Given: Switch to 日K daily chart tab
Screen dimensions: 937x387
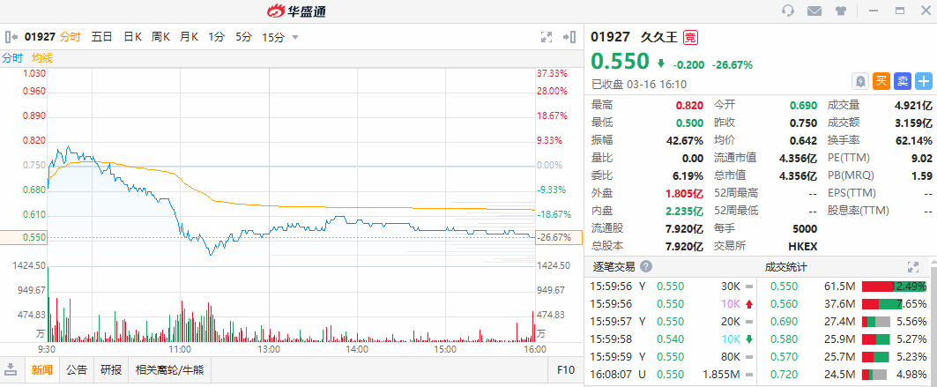Looking at the screenshot, I should click(x=132, y=37).
